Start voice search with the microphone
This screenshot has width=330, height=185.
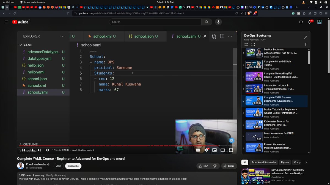coord(218,22)
